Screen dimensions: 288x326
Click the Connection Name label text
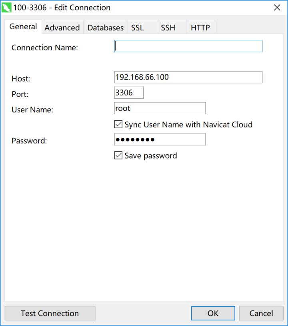pos(45,48)
